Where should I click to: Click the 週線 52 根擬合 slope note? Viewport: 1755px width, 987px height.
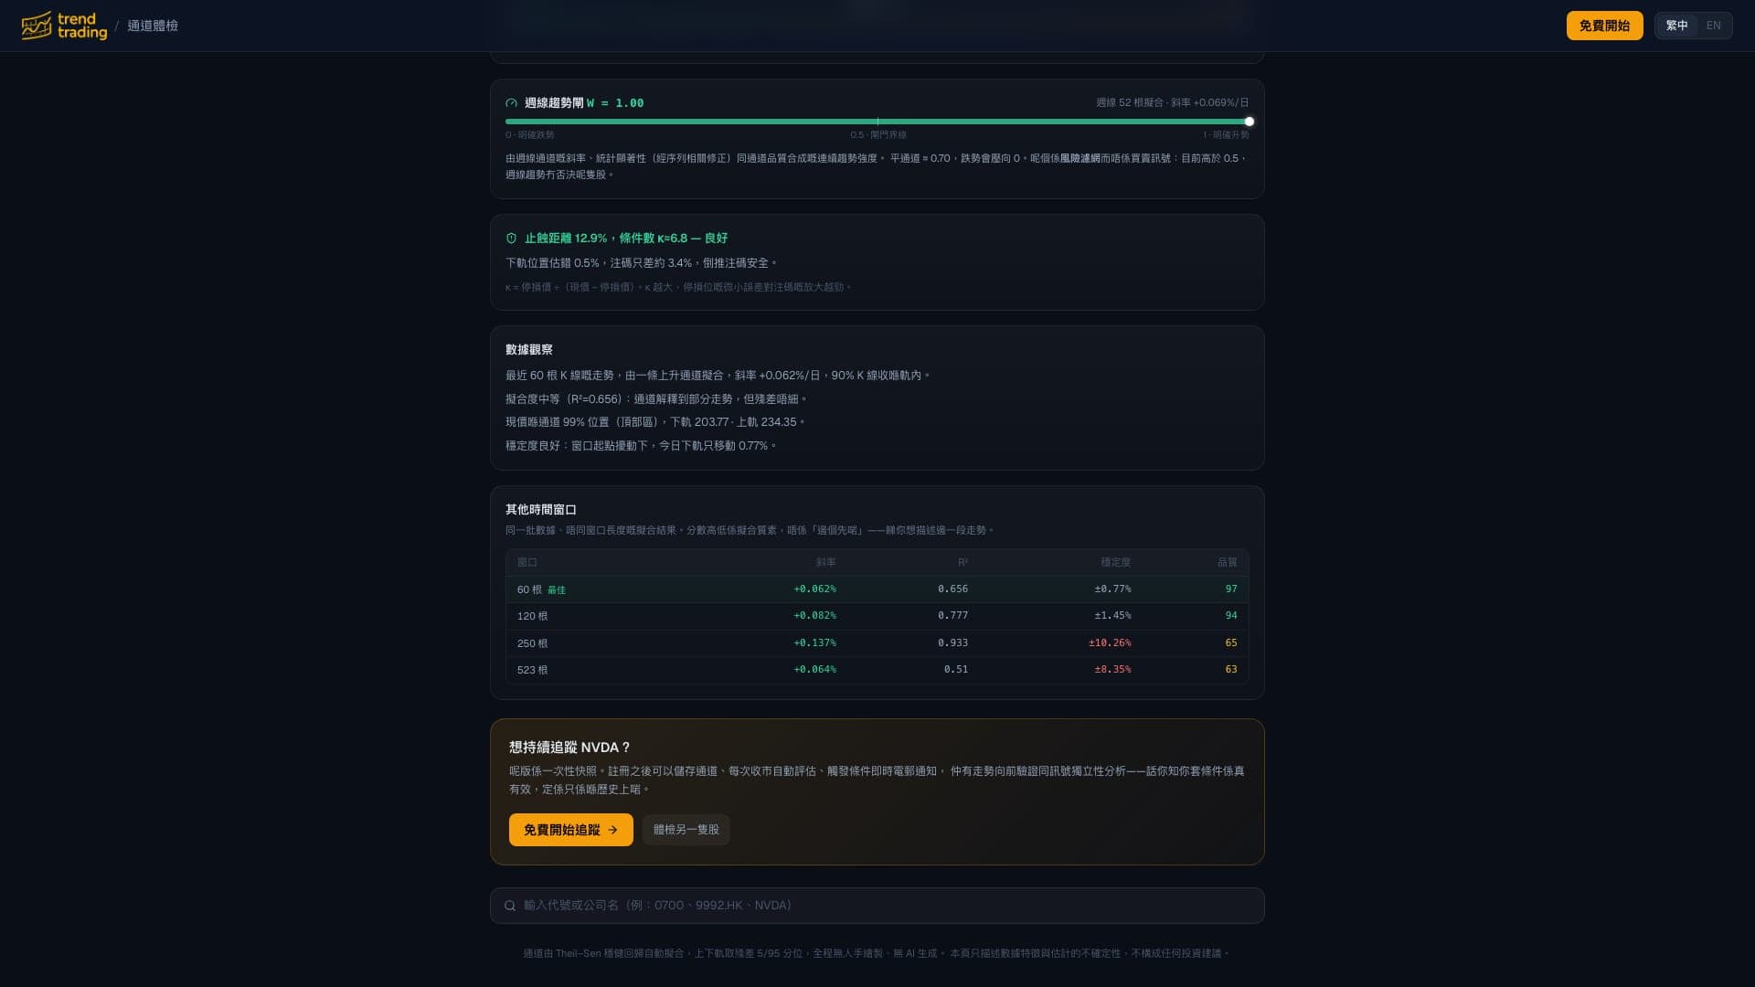coord(1173,103)
